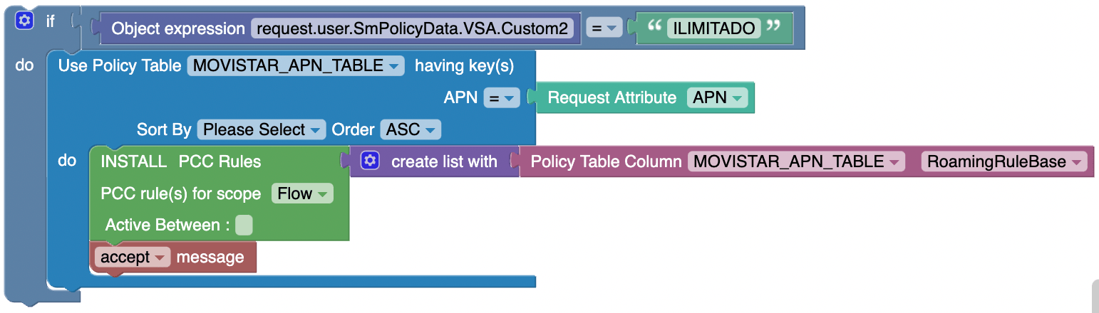Image resolution: width=1099 pixels, height=313 pixels.
Task: Open the RoamingRuleBase column dropdown
Action: (1004, 161)
